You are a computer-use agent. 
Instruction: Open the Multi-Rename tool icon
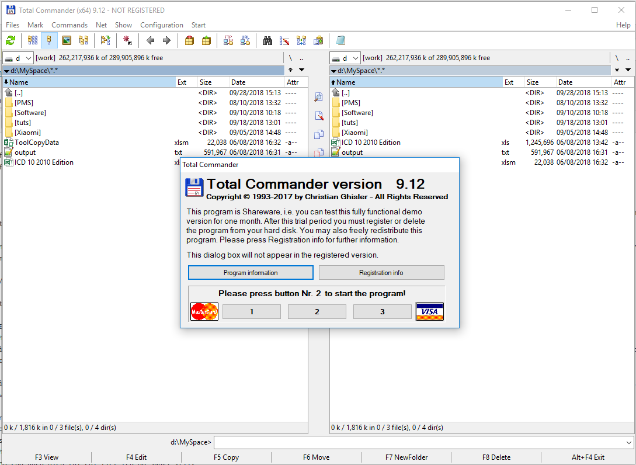tap(284, 40)
